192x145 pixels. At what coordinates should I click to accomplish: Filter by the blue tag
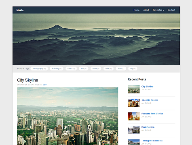tap(121, 68)
